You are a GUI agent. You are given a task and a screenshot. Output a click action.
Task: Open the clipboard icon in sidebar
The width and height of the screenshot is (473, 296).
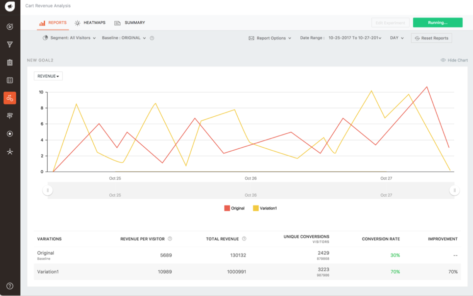(10, 63)
